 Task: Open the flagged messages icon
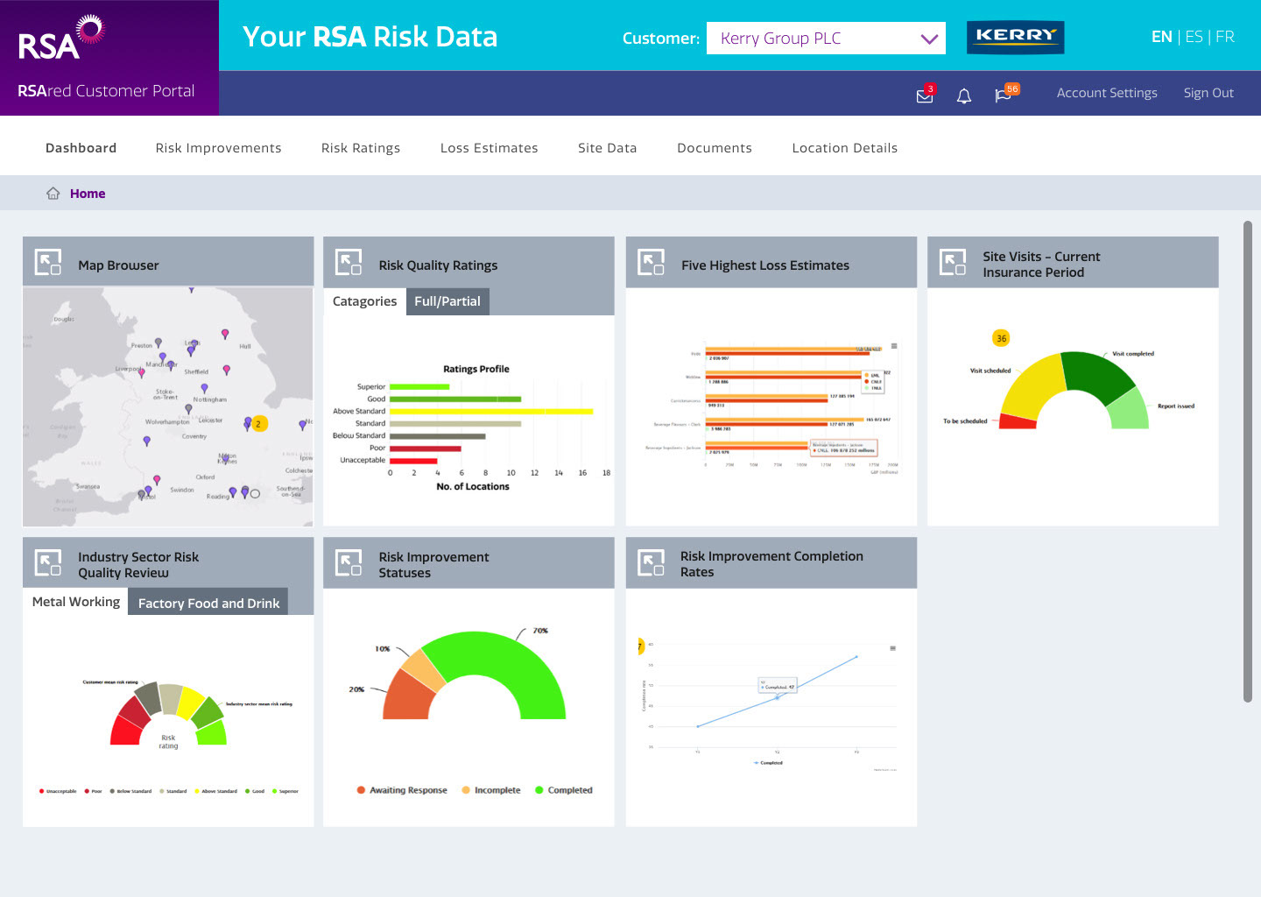[x=1004, y=95]
